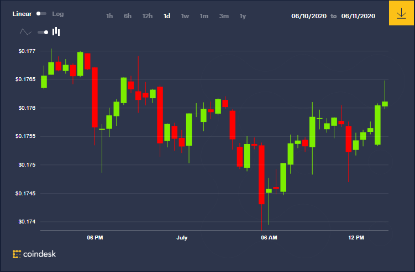
Task: Click the $0.177 price axis label
Action: pyautogui.click(x=27, y=51)
